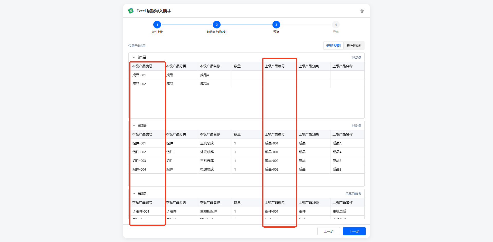493x242 pixels.
Task: Collapse the 第1层 section chevron
Action: coord(134,57)
